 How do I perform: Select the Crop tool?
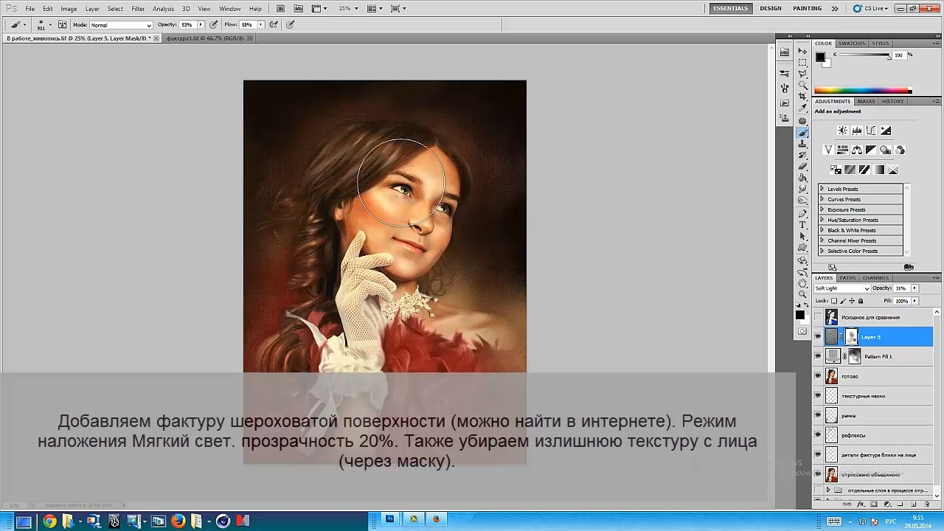(802, 97)
